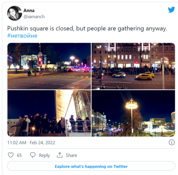Open the tweet info circle icon
The height and width of the screenshot is (175, 178).
tap(172, 142)
